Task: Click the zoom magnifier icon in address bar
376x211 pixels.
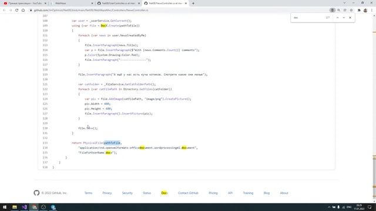Action: [338, 11]
